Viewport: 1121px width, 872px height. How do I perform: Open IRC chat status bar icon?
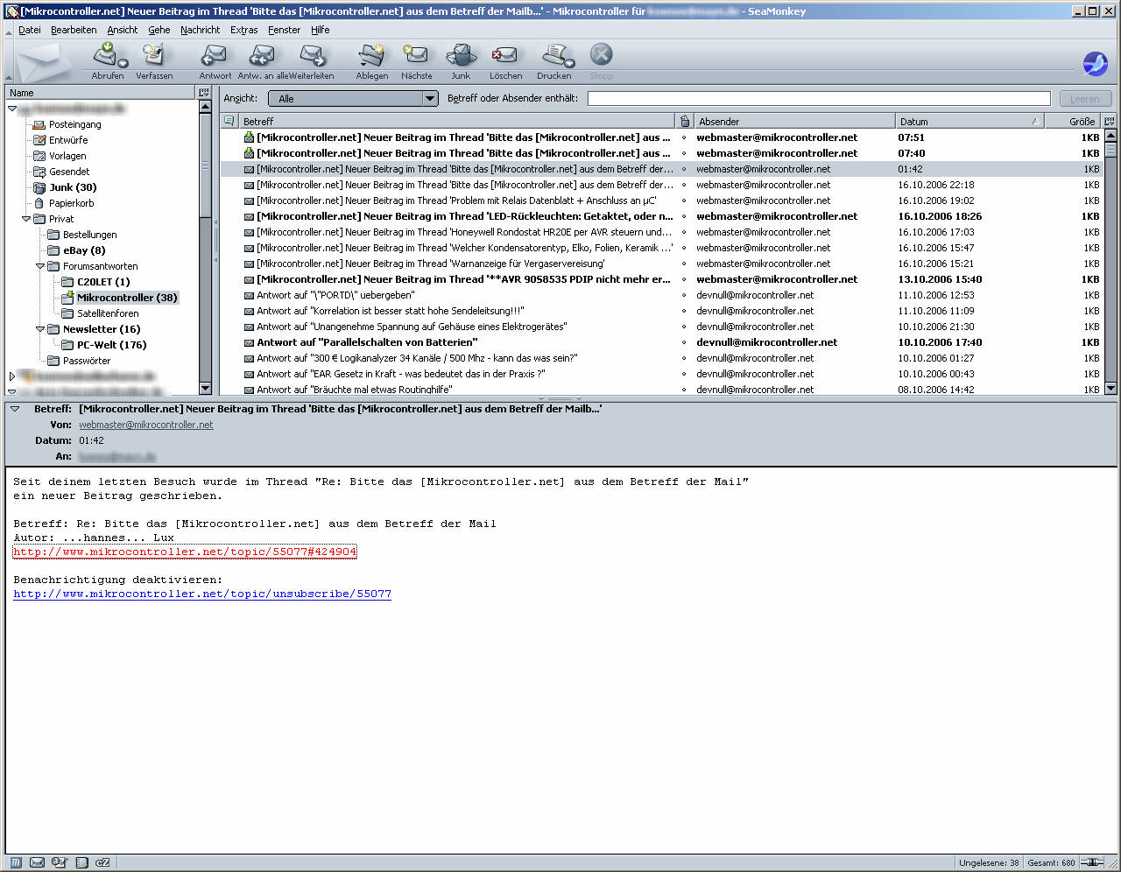102,862
